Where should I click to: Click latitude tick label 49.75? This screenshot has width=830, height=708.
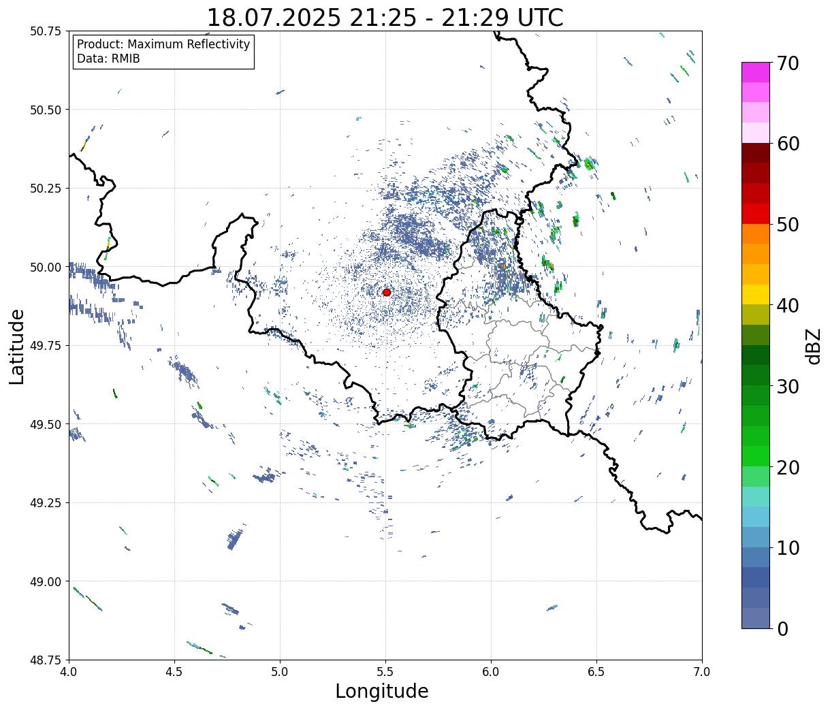(46, 346)
